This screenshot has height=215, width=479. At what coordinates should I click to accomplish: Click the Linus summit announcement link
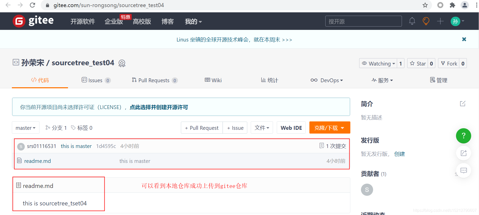coord(234,40)
